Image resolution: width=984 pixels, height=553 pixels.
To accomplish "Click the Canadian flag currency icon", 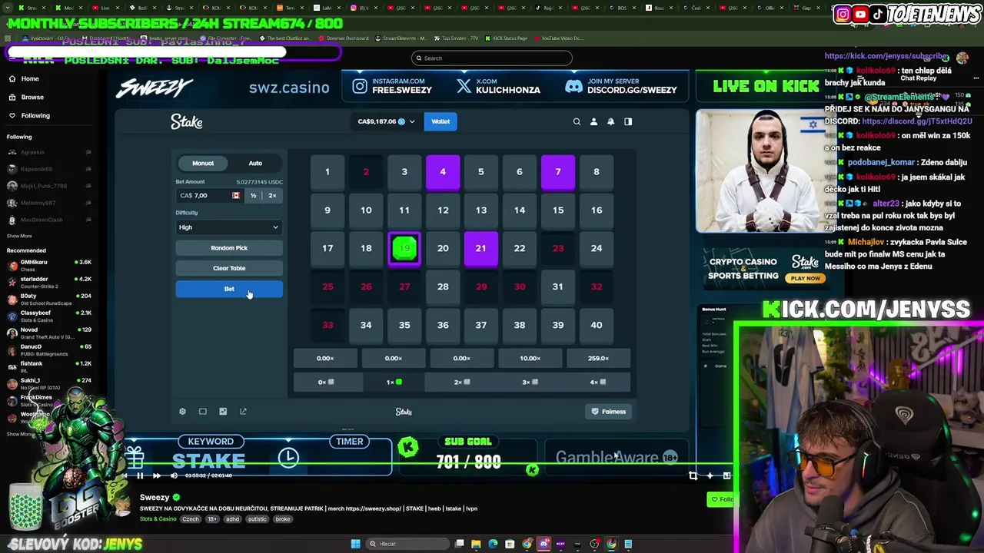I will (x=236, y=196).
